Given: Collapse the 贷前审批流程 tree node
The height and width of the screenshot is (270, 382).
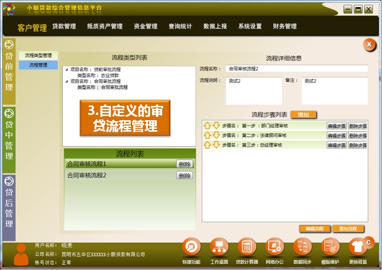Looking at the screenshot, I should (x=66, y=70).
